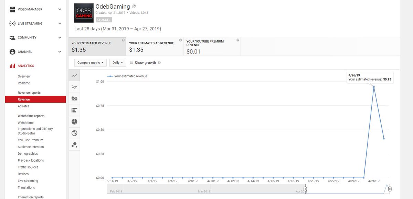413x199 pixels.
Task: Click the OdebGaming channel logo
Action: 84,13
